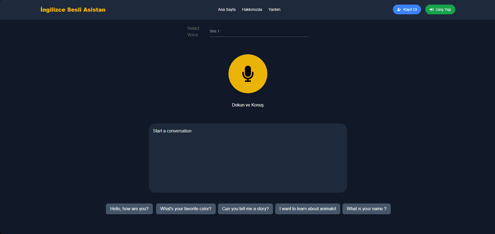
Task: Choose 'What is your name ?' prompt
Action: pos(366,209)
